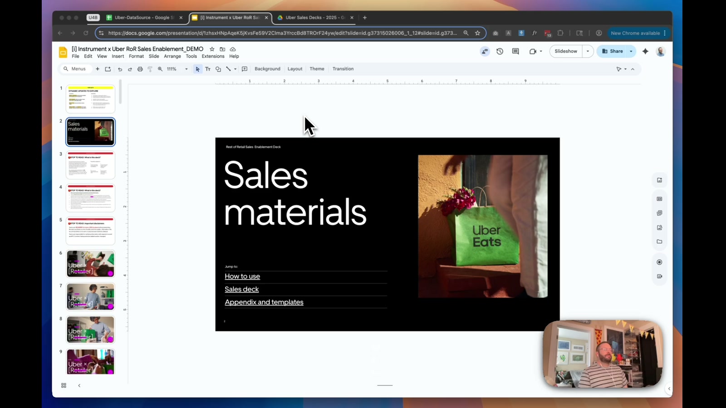Screen dimensions: 726x408
Task: Open the collaborator activity icon
Action: (485, 51)
